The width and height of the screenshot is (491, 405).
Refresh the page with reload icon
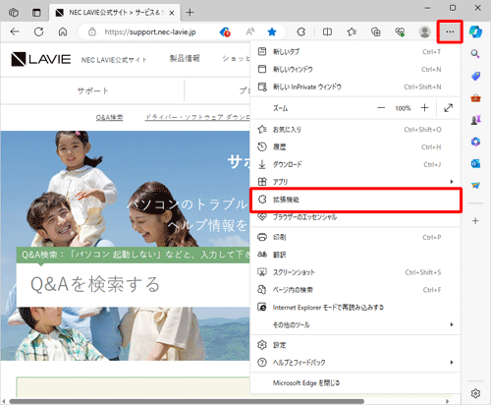[39, 31]
